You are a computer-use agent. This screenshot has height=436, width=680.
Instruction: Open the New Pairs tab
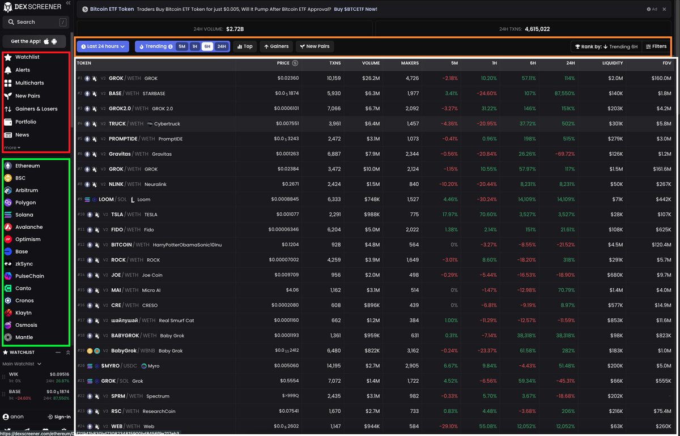(x=314, y=46)
